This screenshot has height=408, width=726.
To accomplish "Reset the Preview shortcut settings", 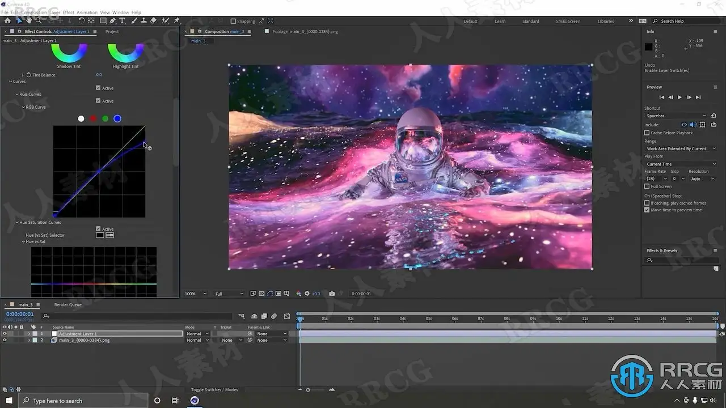I will (x=714, y=116).
